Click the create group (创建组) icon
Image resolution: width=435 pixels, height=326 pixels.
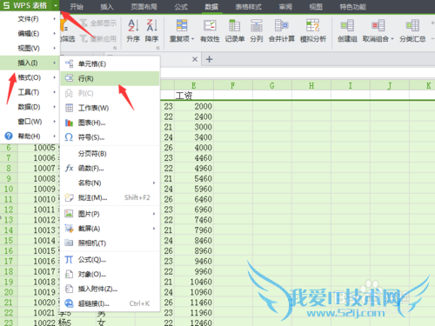tap(347, 25)
